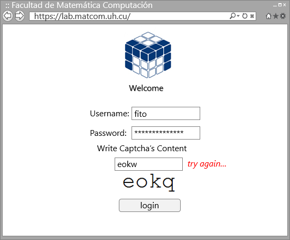Image resolution: width=290 pixels, height=240 pixels.
Task: Focus the Username field containing fito
Action: click(x=166, y=114)
